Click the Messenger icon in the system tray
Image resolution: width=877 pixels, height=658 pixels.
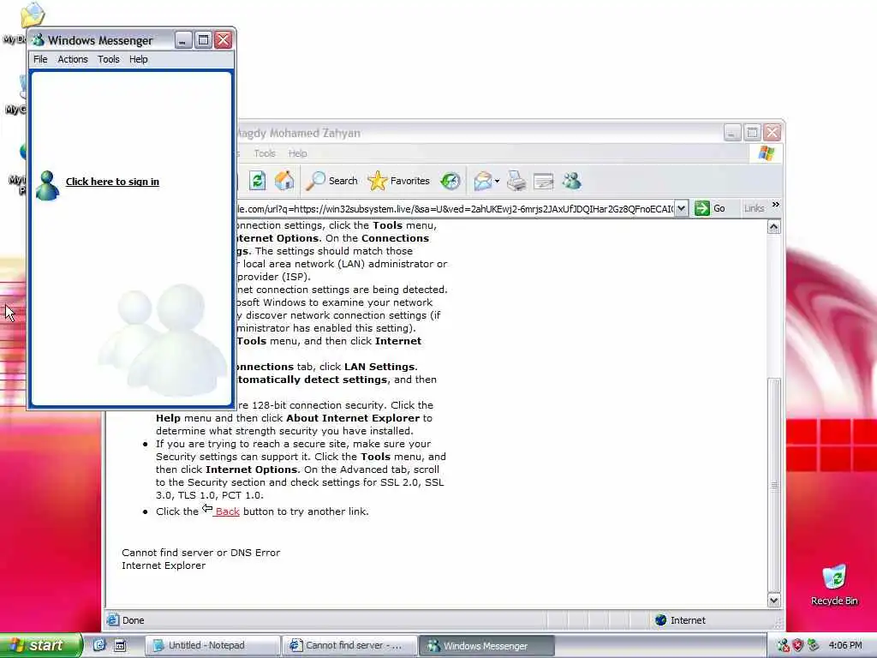pos(783,645)
